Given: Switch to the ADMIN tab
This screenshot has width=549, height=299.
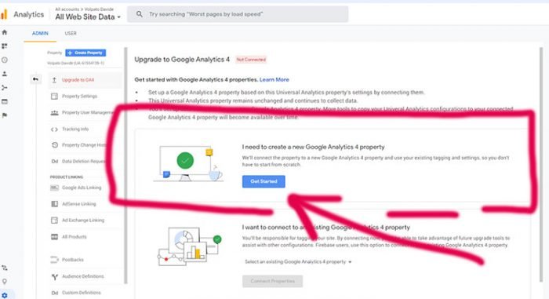Looking at the screenshot, I should click(x=40, y=33).
